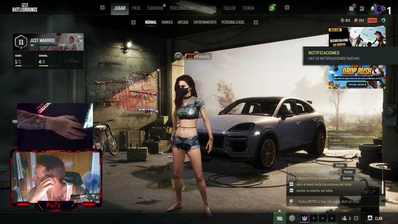Go to the PERSONALIZAR tab
Screen dimensions: 398x224
pos(182,8)
